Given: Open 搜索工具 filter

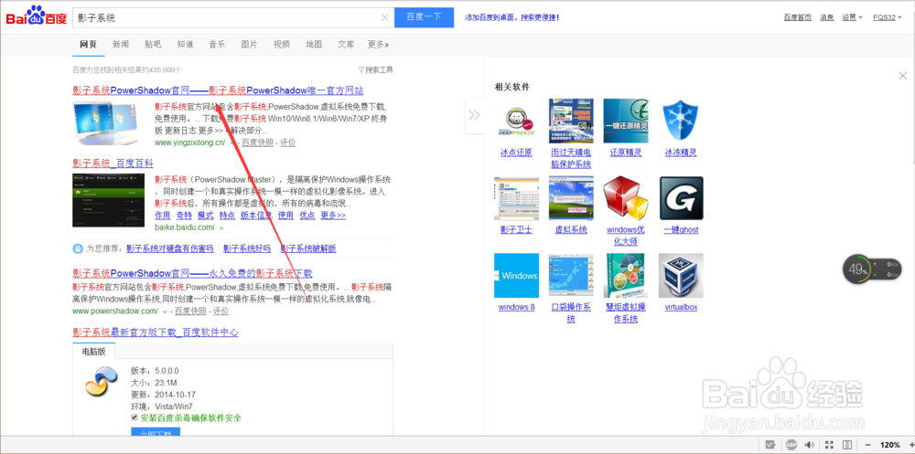Looking at the screenshot, I should [376, 70].
